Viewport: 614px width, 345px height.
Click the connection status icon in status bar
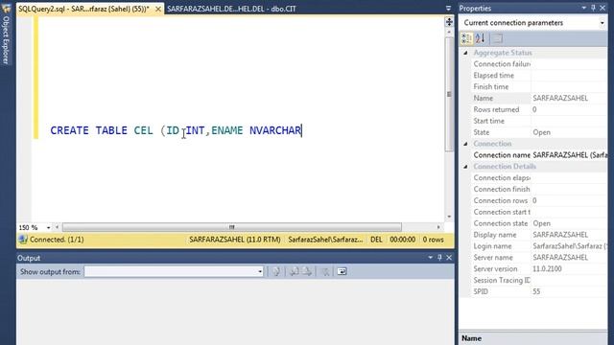tap(23, 240)
